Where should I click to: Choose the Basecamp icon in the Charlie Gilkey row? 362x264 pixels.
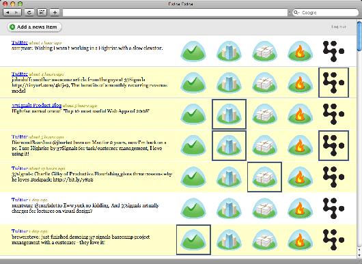tap(193, 177)
